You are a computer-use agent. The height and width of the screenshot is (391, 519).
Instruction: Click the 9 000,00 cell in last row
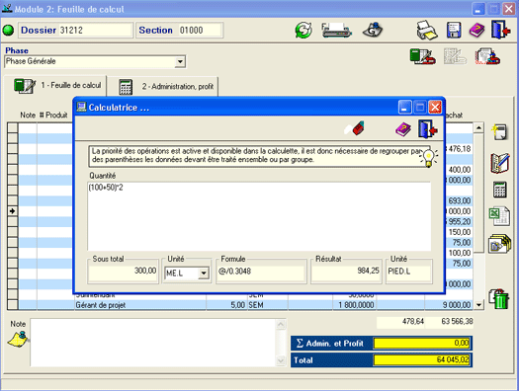tap(449, 305)
